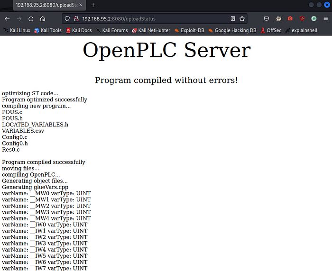The image size is (332, 271).
Task: Open the uBlock Origin extension
Action: click(302, 18)
